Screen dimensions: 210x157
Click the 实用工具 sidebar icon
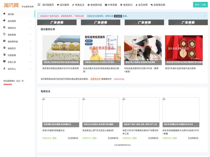pyautogui.click(x=4, y=61)
